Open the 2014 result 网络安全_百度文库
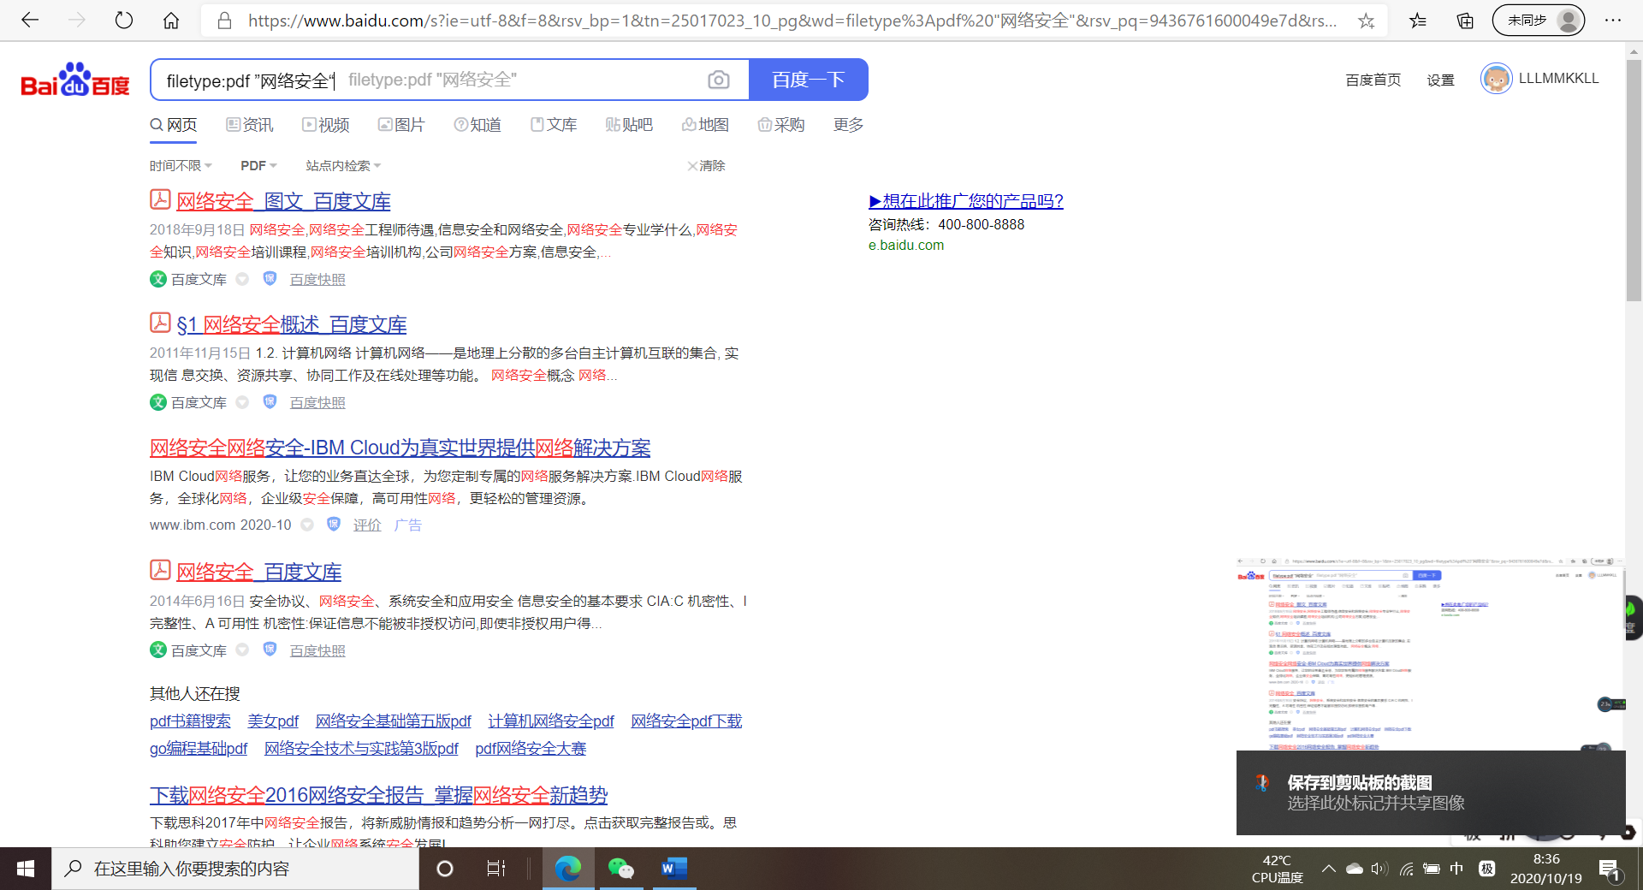The height and width of the screenshot is (890, 1643). pos(259,572)
